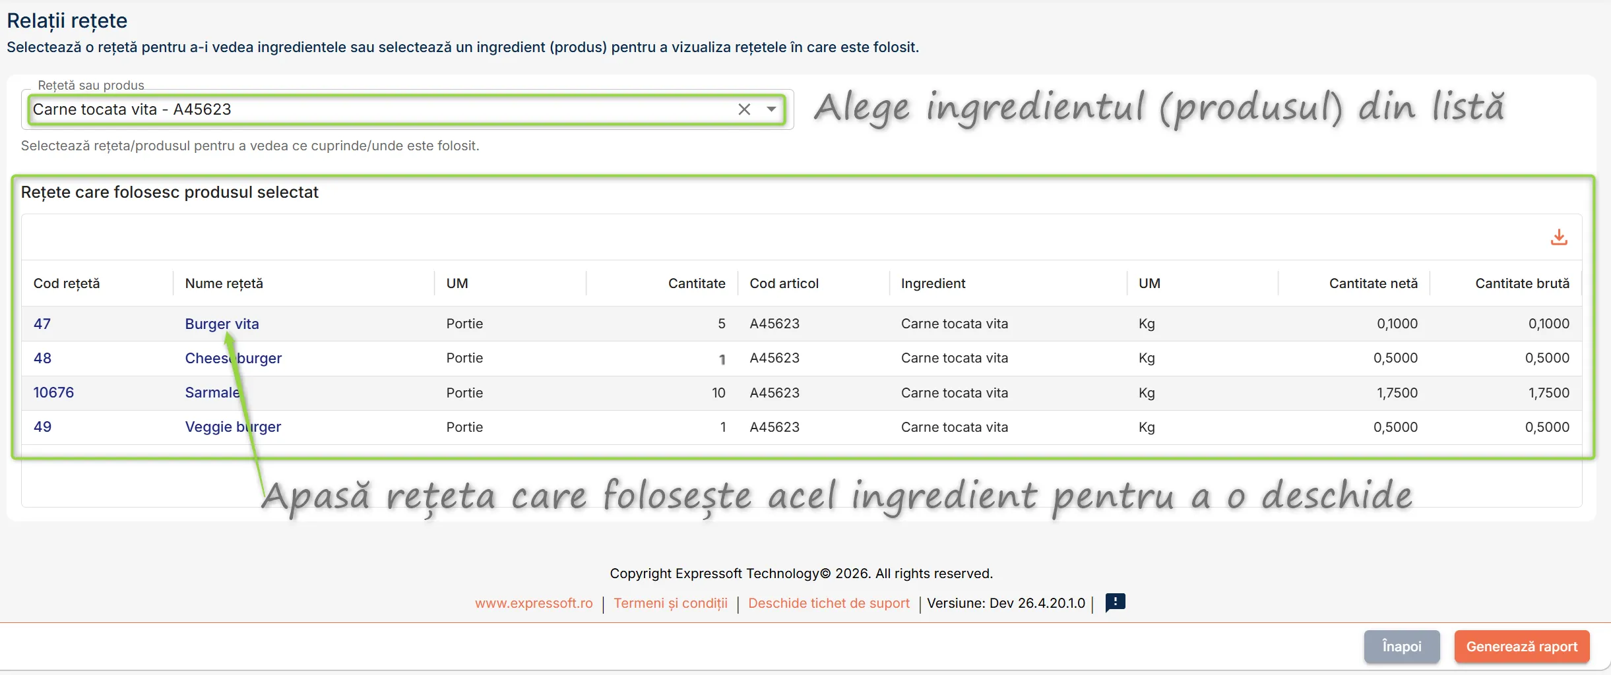Click the Generează raport button
1611x675 pixels.
tap(1522, 647)
